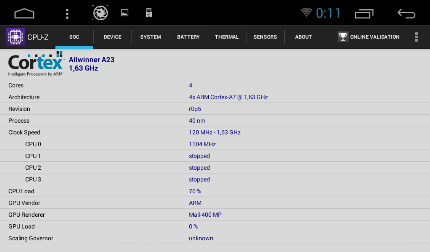430x252 pixels.
Task: Tap the Wi-Fi signal icon
Action: pyautogui.click(x=306, y=12)
